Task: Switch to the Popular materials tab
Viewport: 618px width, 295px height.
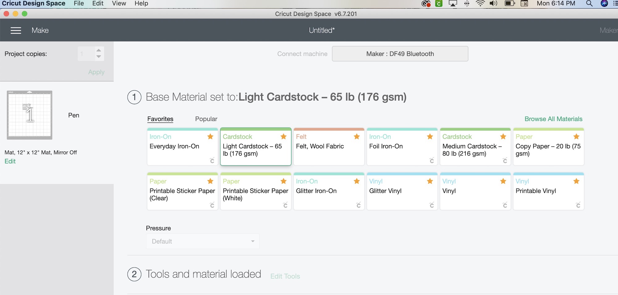Action: [206, 119]
